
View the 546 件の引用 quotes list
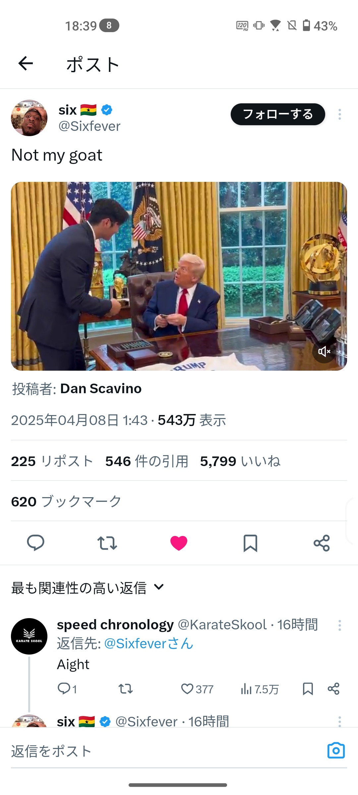(147, 461)
